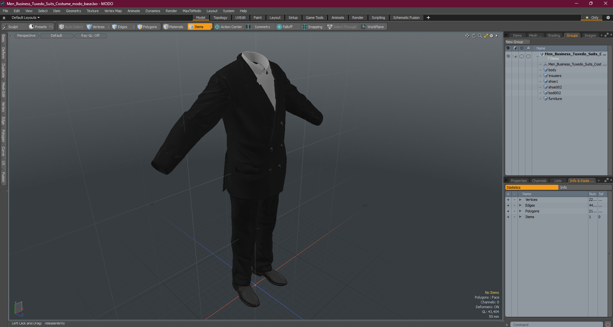Toggle Snapping on or off
This screenshot has height=327, width=613.
[x=312, y=27]
